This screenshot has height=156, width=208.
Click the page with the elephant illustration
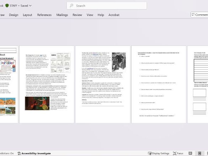pyautogui.click(x=103, y=85)
